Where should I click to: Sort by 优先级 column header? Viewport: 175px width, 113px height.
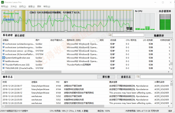tap(117, 40)
